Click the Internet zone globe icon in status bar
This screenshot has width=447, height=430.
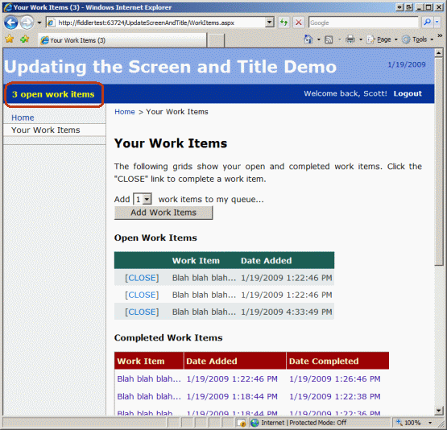pos(255,423)
